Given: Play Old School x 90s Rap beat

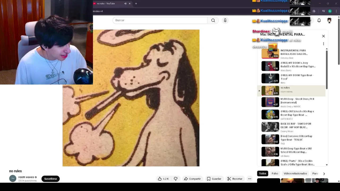Looking at the screenshot, I should [x=292, y=115].
